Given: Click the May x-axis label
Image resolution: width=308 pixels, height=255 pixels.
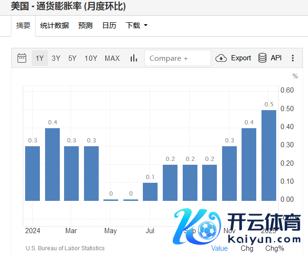Looking at the screenshot, I should click(111, 231).
